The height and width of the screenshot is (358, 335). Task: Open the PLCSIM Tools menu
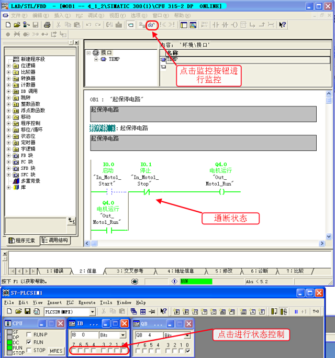point(106,302)
